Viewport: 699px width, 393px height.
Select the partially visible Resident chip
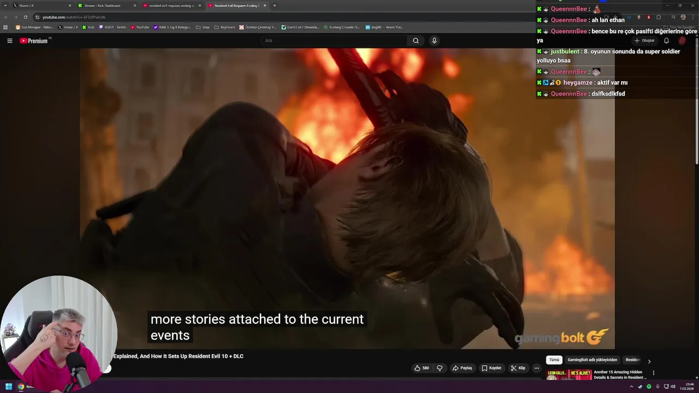(x=633, y=360)
